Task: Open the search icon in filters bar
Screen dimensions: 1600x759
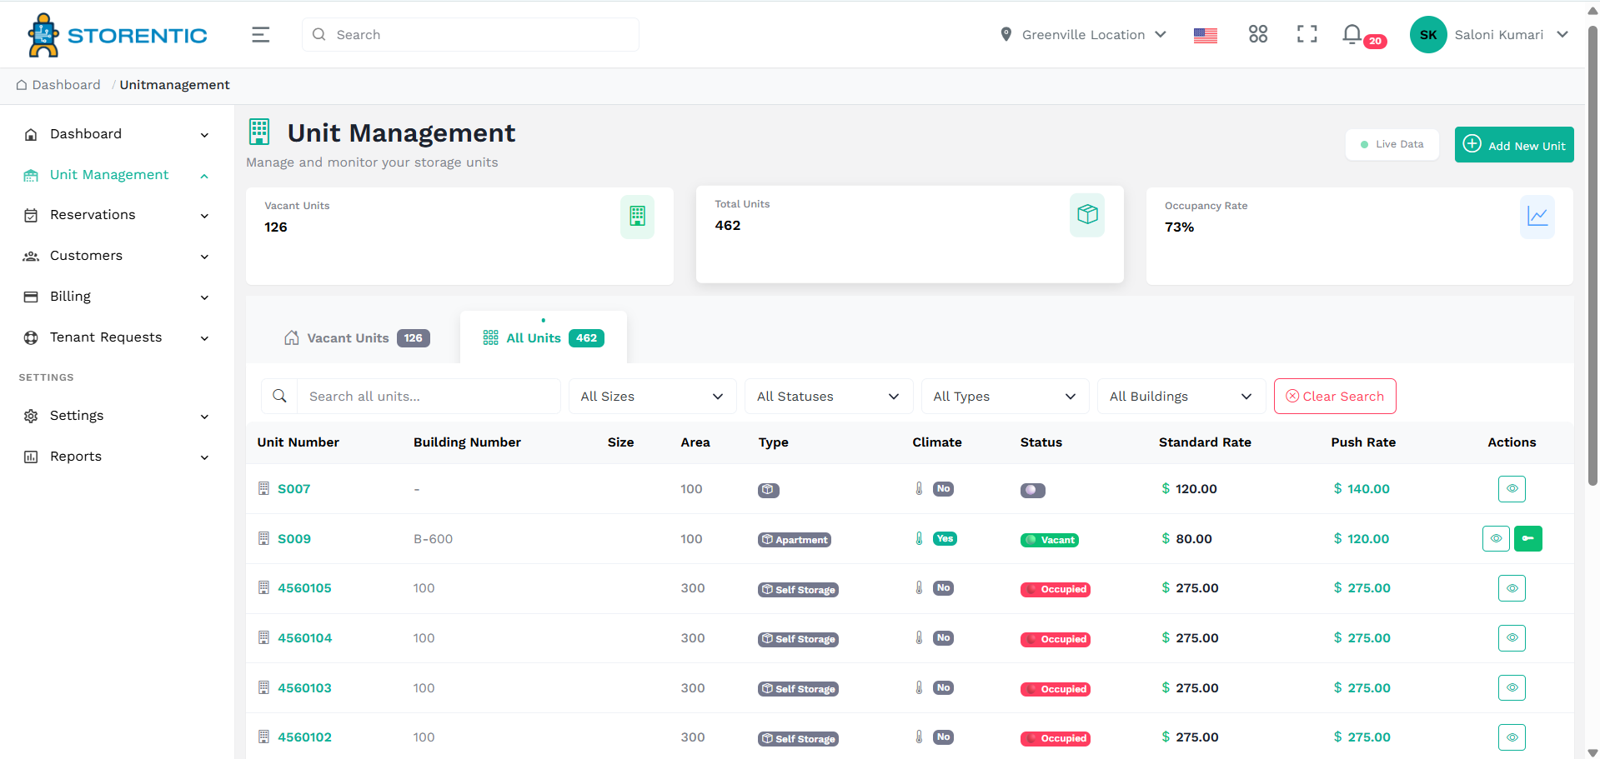Action: coord(279,396)
